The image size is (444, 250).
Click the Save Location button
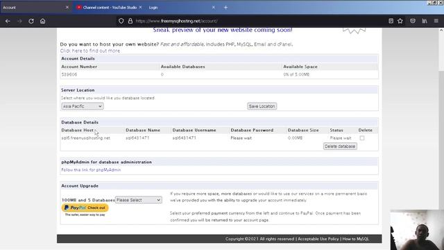pyautogui.click(x=262, y=106)
